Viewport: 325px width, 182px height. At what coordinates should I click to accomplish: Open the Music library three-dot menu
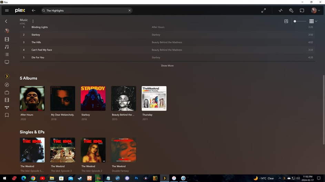tap(33, 21)
